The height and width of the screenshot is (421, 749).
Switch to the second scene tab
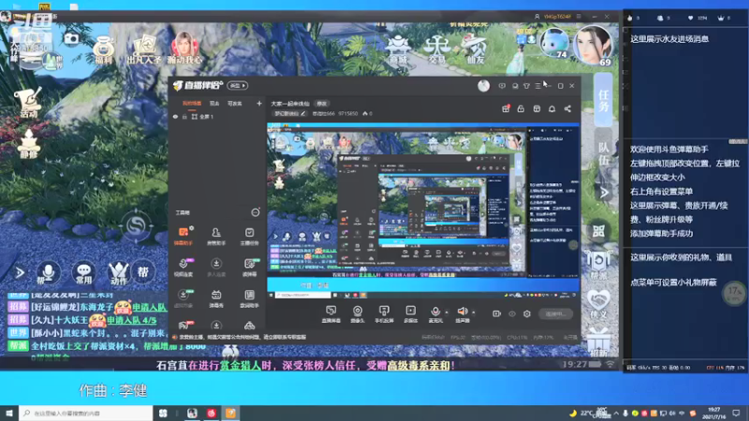[214, 103]
